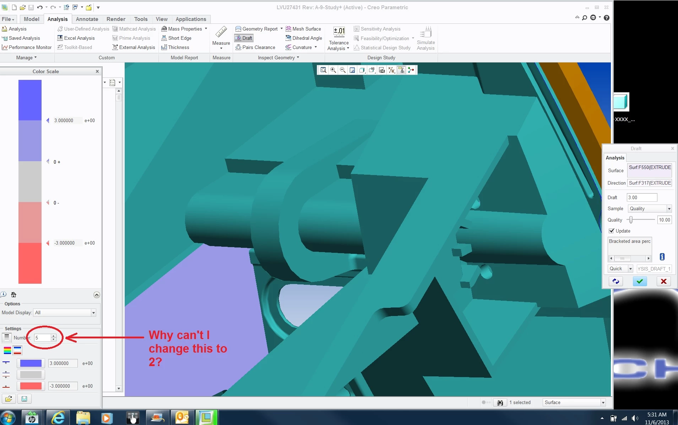Click the Tolerance Analysis icon
Image resolution: width=678 pixels, height=425 pixels.
(x=339, y=32)
